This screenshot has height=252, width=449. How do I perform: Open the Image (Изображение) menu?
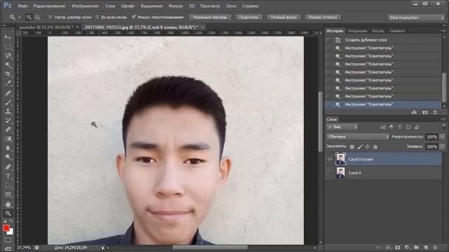coord(85,6)
